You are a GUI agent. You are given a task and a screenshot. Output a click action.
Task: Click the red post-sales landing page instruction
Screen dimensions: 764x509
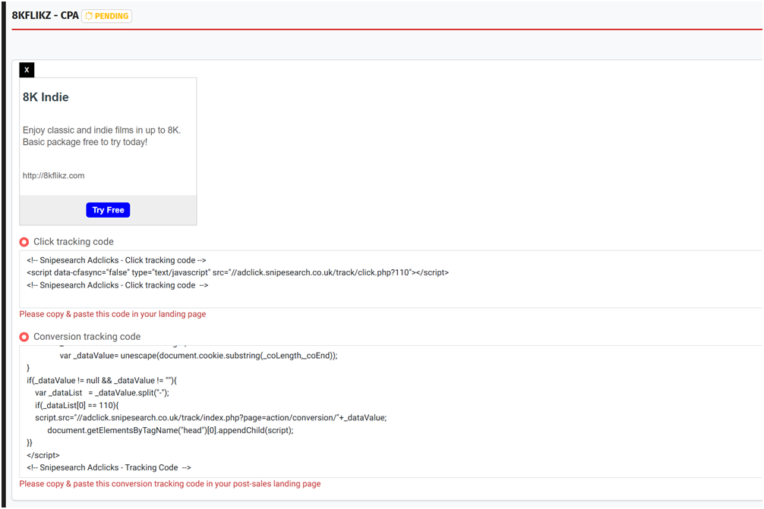[169, 484]
